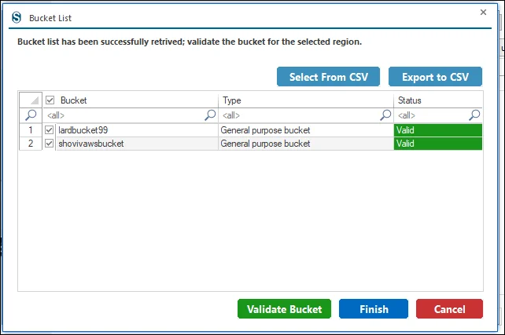505x335 pixels.
Task: Select row number 1 header
Action: tap(31, 129)
